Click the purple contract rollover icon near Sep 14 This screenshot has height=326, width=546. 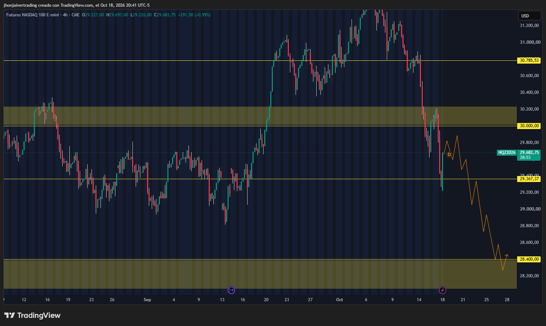[231, 290]
